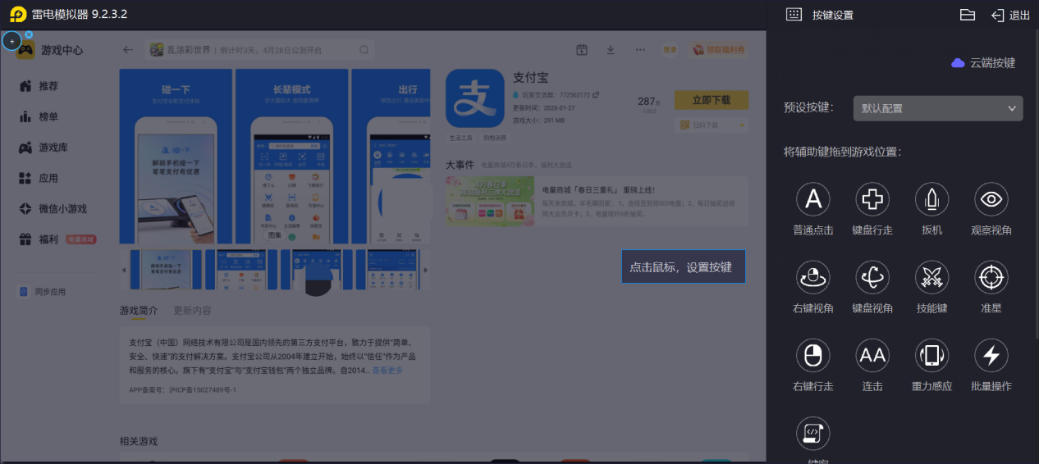Select the 键盘行走 keyboard walk icon

pos(872,198)
